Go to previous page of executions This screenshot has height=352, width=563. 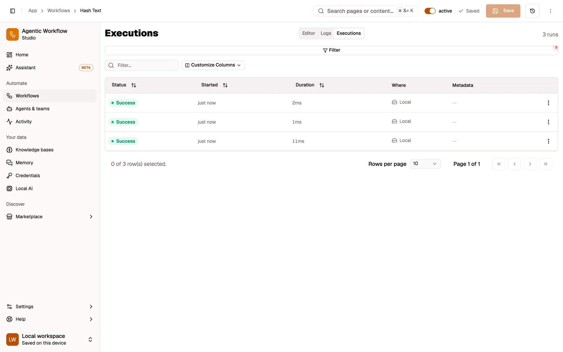pos(515,164)
